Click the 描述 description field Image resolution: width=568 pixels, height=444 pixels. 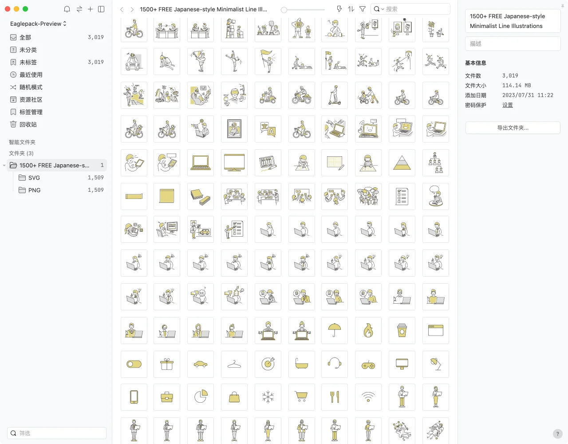pyautogui.click(x=513, y=44)
